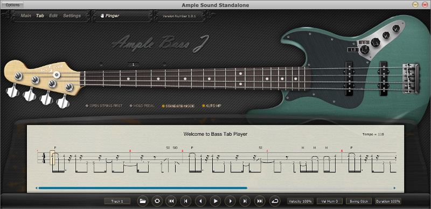
Task: Click the bass knob beside the lower 1.0 value
Action: [365, 50]
